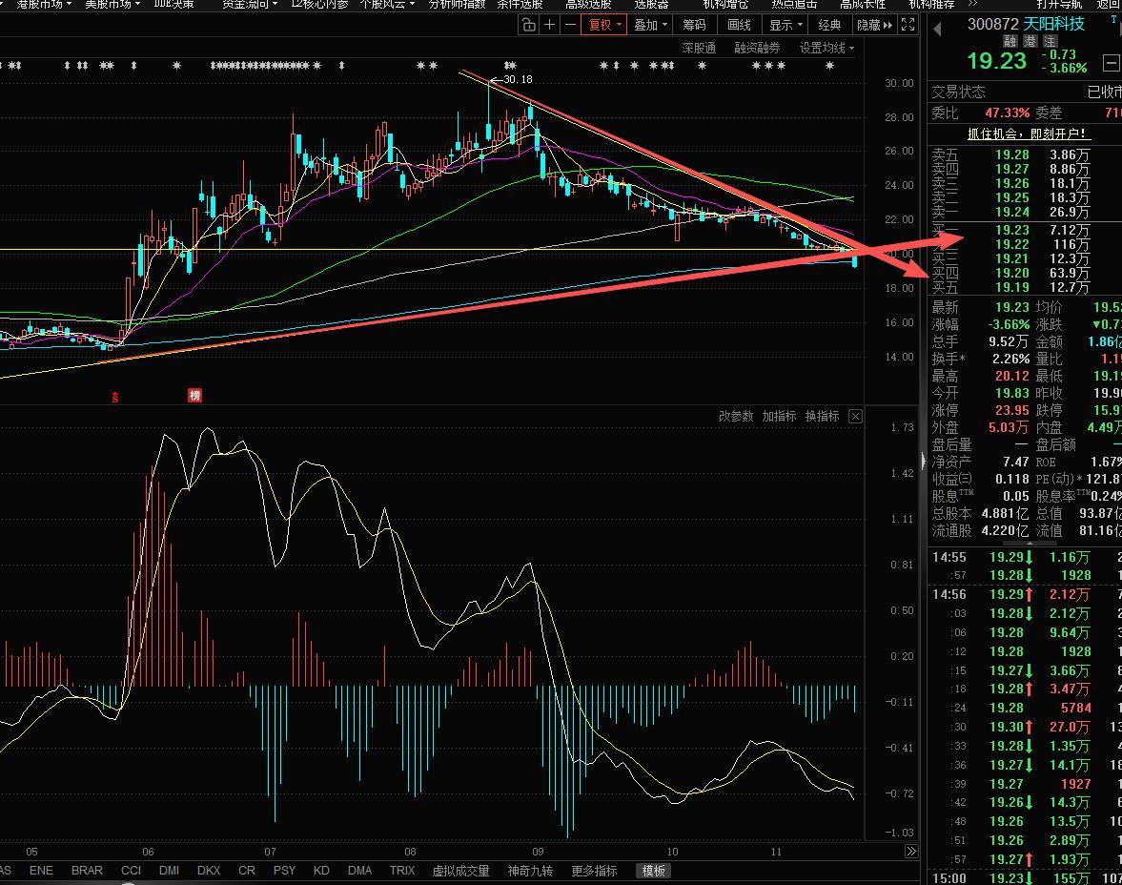The image size is (1122, 885).
Task: Open the 资金流向 top menu dropdown
Action: [x=249, y=5]
